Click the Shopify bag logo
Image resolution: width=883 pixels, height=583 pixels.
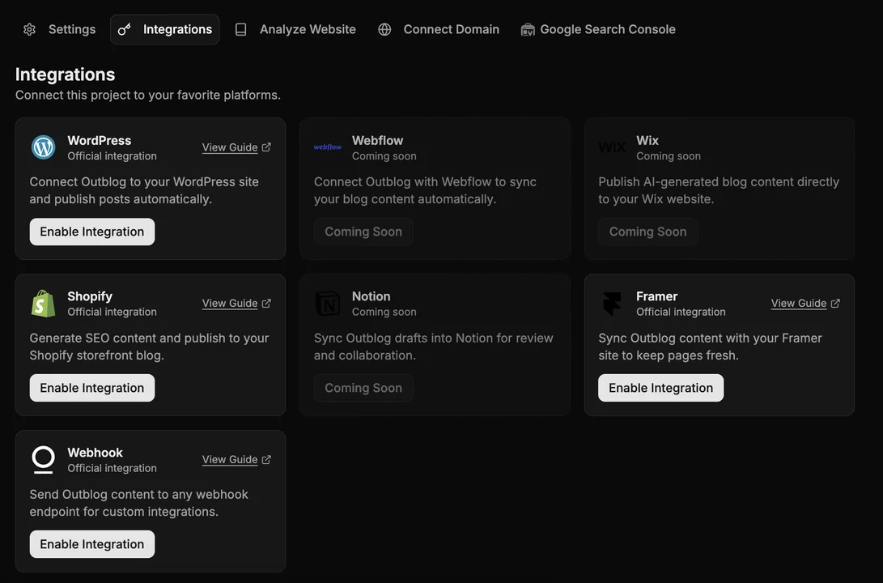tap(44, 304)
